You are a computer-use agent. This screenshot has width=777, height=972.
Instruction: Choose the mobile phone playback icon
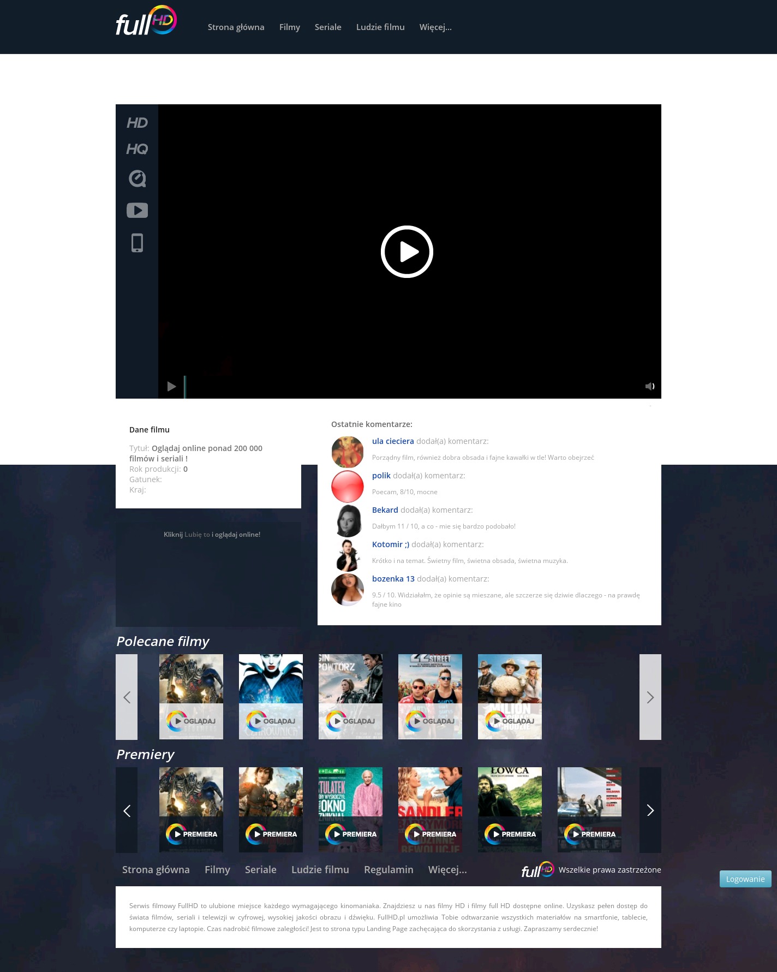click(137, 243)
